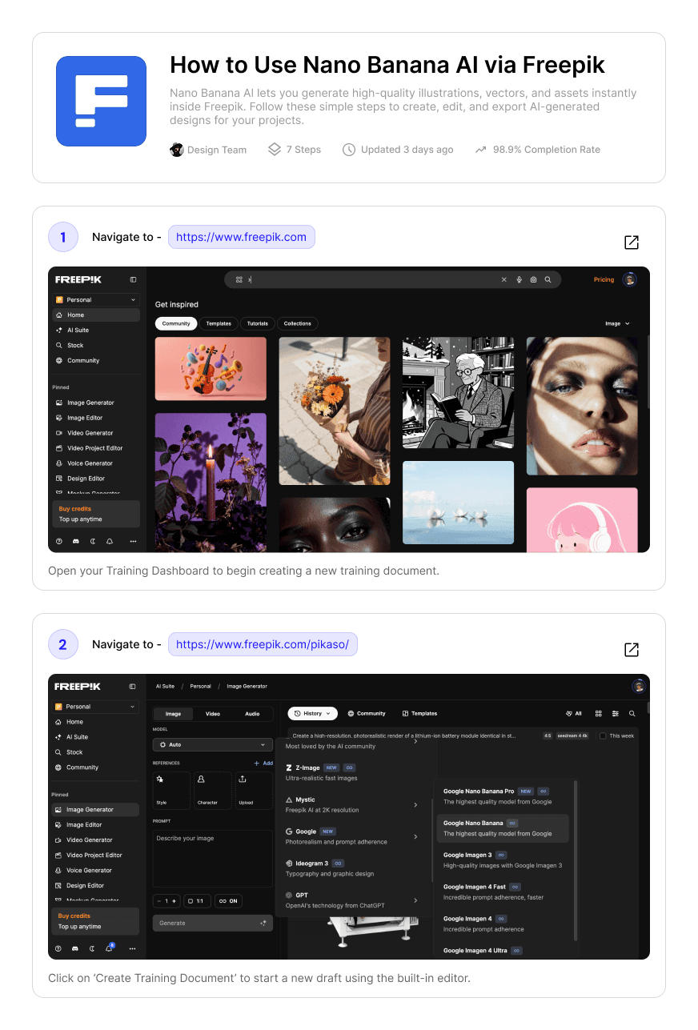Select the Collections tab
Image resolution: width=698 pixels, height=1030 pixels.
coord(298,323)
